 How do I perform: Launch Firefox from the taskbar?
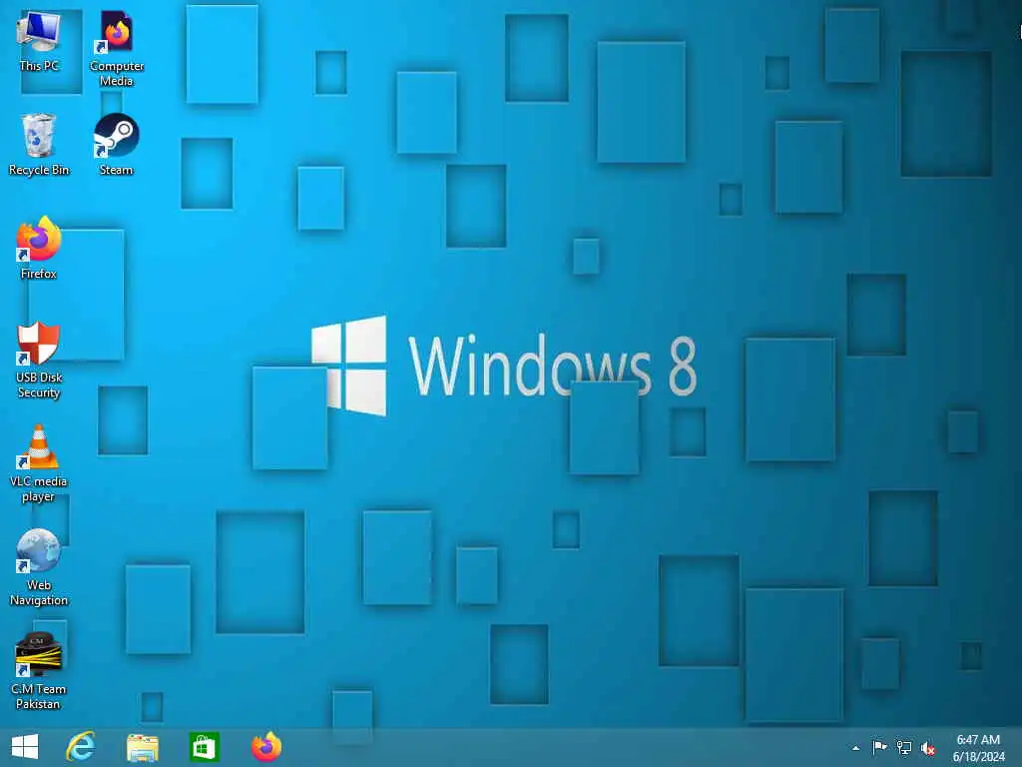265,747
